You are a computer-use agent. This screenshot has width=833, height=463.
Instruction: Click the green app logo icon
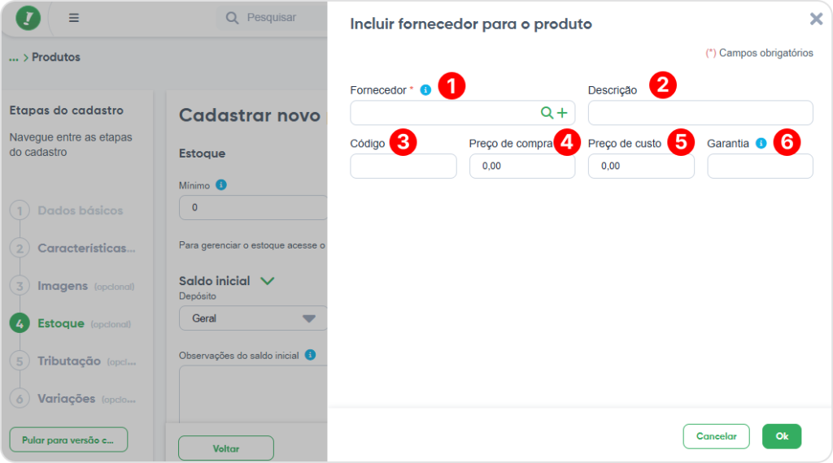coord(28,18)
